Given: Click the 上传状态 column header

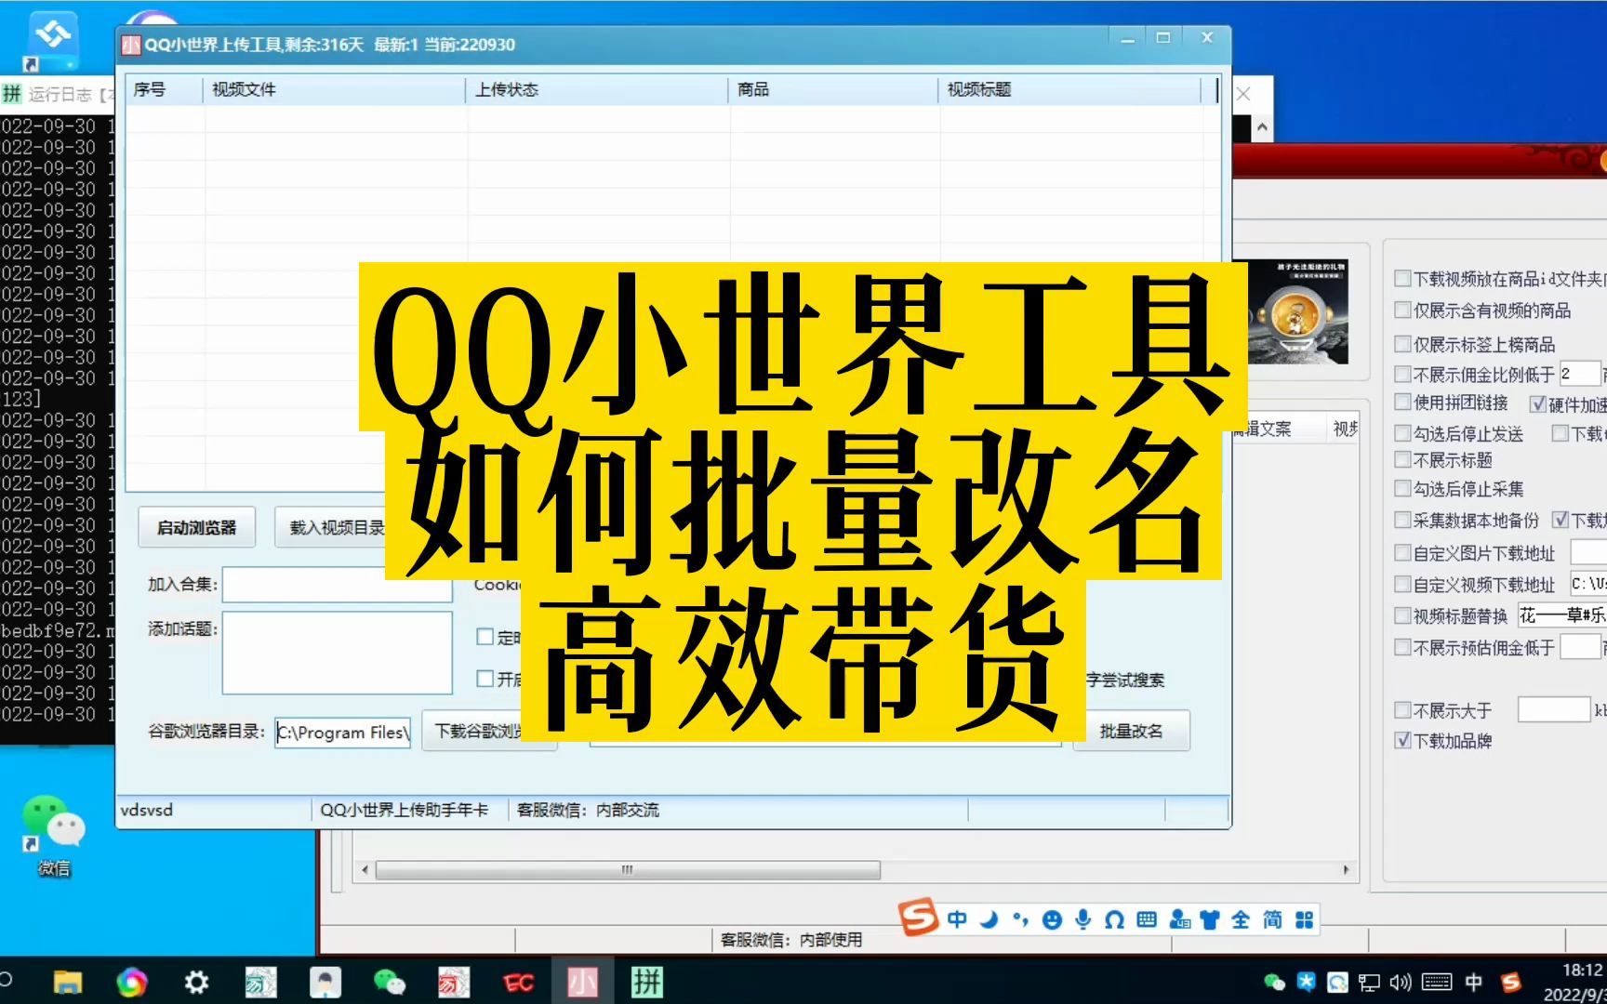Looking at the screenshot, I should tap(596, 89).
